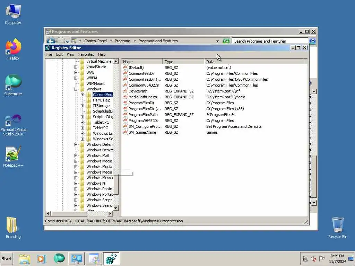Sort values by the Name column header
The image size is (355, 266).
pyautogui.click(x=142, y=62)
